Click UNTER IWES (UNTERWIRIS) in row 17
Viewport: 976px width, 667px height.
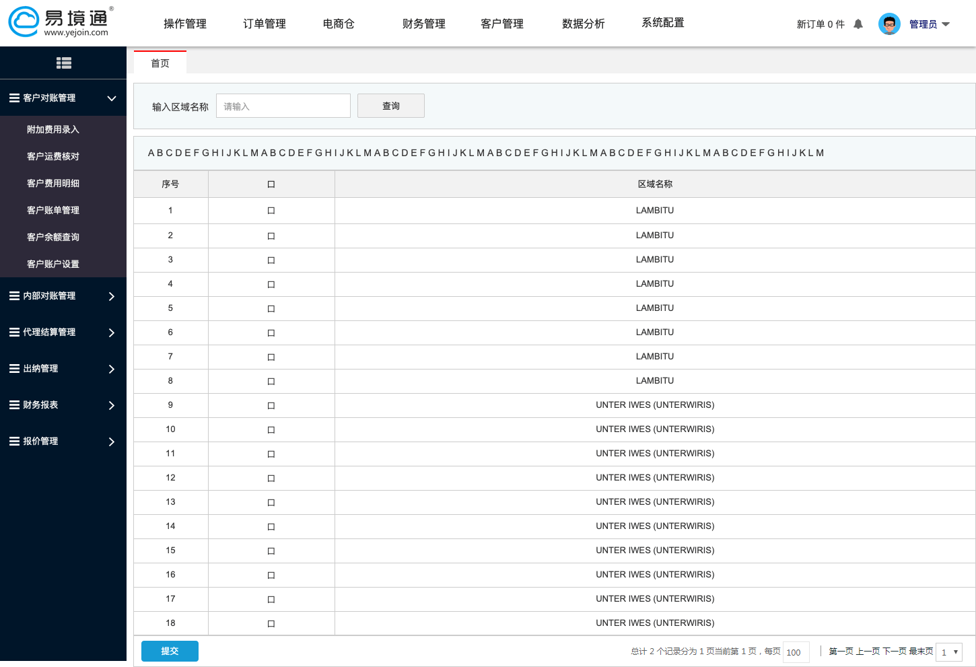(655, 598)
